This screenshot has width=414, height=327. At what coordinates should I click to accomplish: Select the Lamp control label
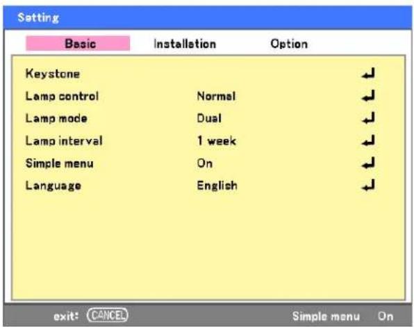pos(62,96)
